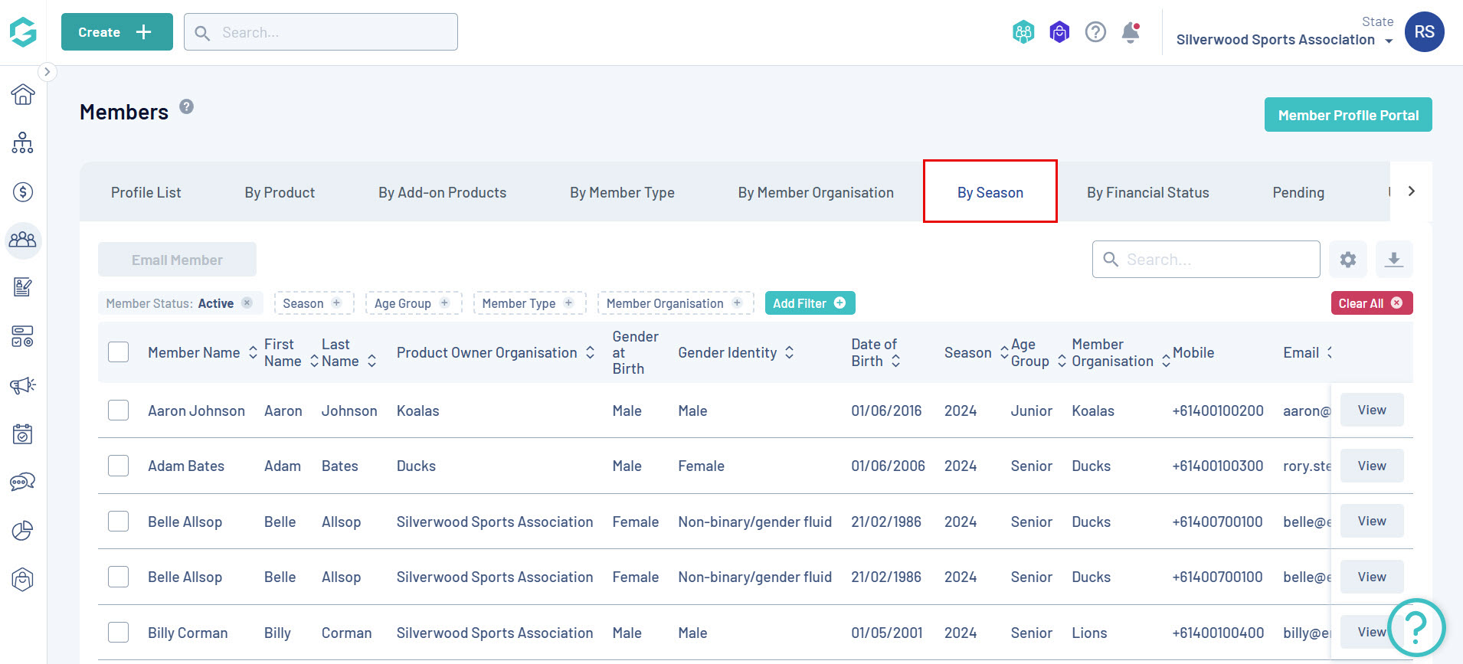1463x664 pixels.
Task: Select the Aaron Johnson row checkbox
Action: click(x=119, y=411)
